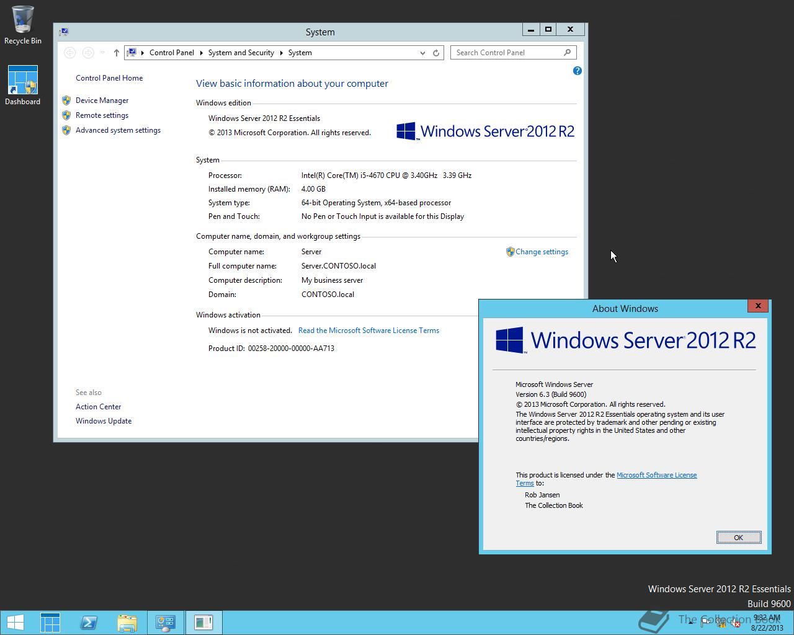Image resolution: width=794 pixels, height=635 pixels.
Task: Click the Windows Server 2012 R2 Essentials edition text
Action: pyautogui.click(x=264, y=118)
